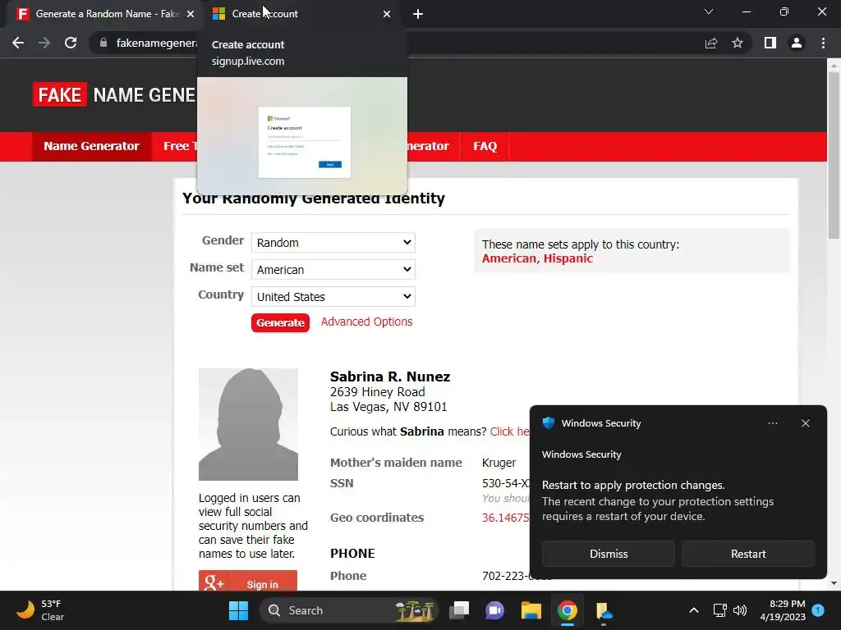Click the taskbar Search box

pos(348,610)
